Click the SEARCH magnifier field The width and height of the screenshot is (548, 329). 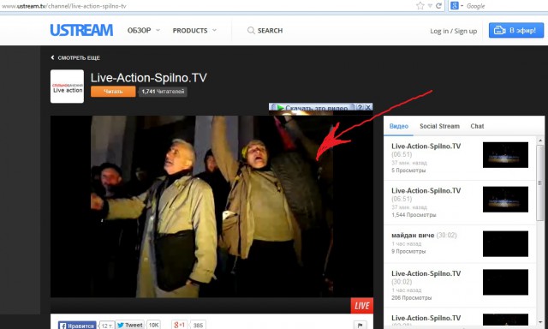pos(265,31)
